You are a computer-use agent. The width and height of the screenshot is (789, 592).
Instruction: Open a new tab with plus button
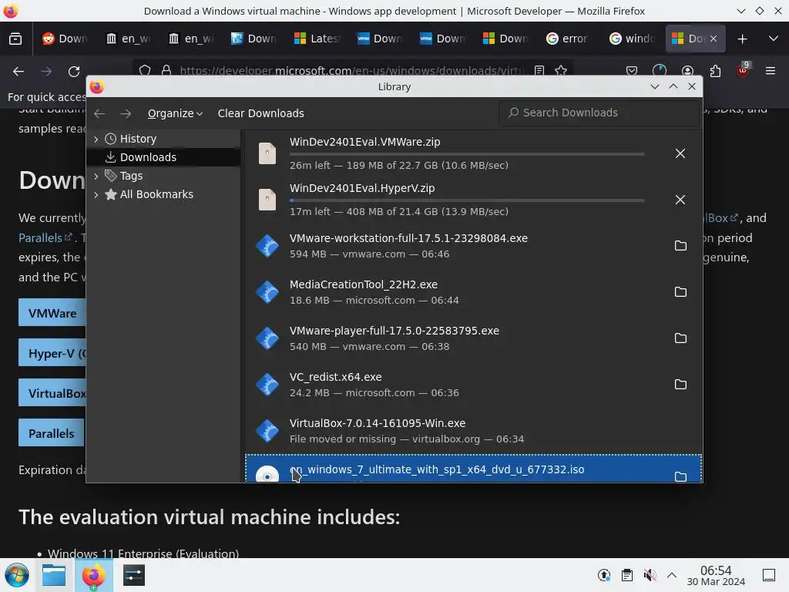742,39
